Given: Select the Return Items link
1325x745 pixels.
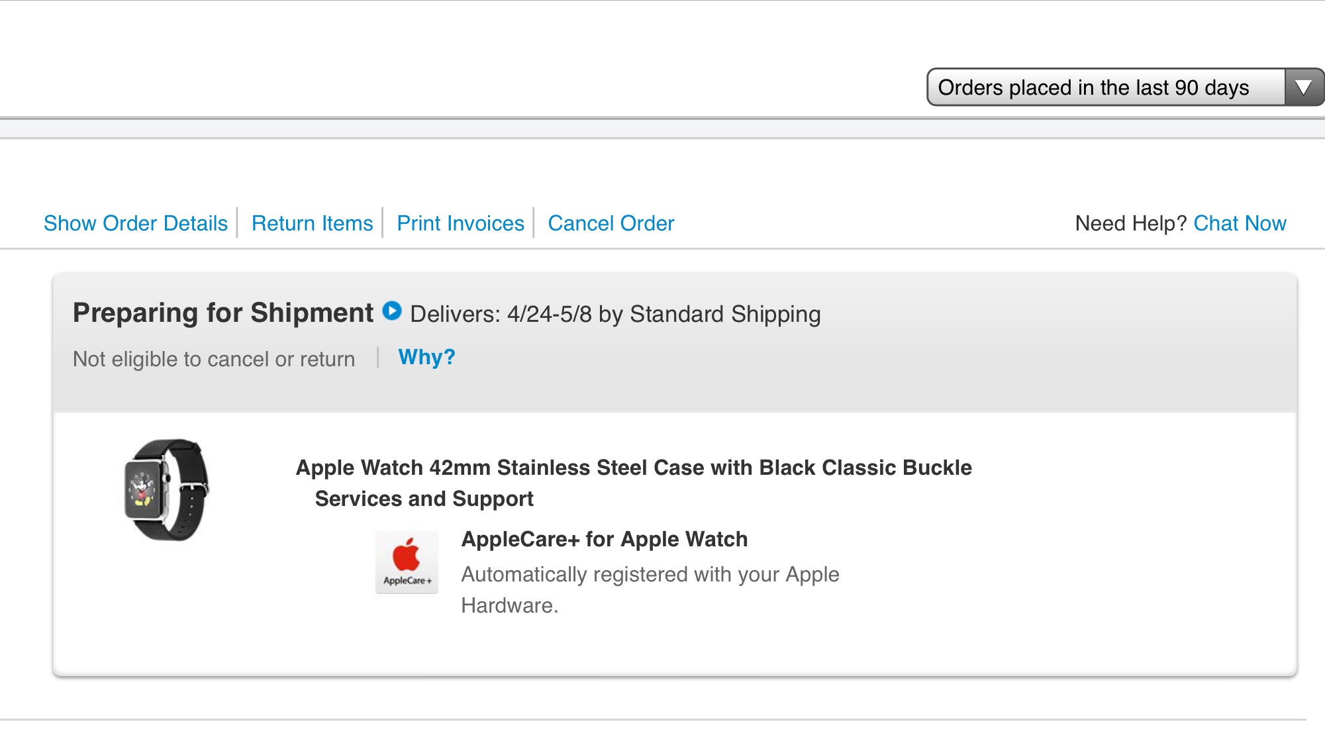Looking at the screenshot, I should click(313, 224).
